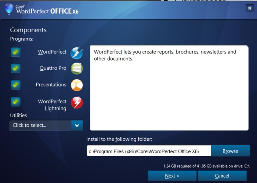Click the WordPerfect program label
This screenshot has width=257, height=183.
click(x=52, y=52)
